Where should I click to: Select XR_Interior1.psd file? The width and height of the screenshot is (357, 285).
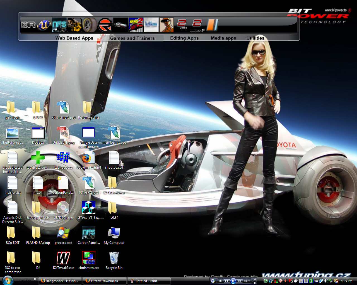tap(63, 110)
